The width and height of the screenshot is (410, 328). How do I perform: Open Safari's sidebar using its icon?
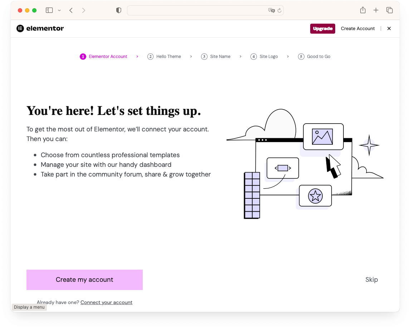pos(49,10)
